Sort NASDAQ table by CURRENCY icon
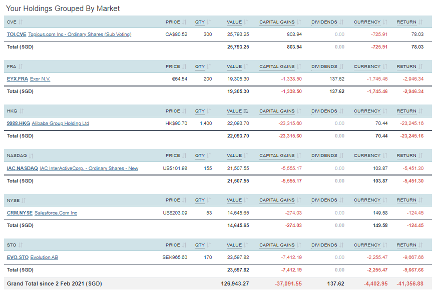This screenshot has height=290, width=436. [x=385, y=155]
